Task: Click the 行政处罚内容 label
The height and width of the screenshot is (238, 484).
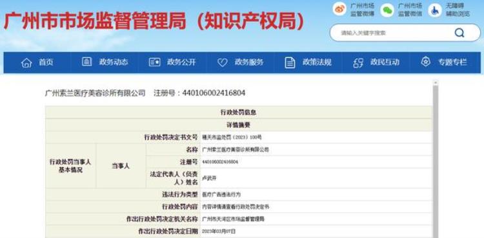Action: pyautogui.click(x=179, y=207)
